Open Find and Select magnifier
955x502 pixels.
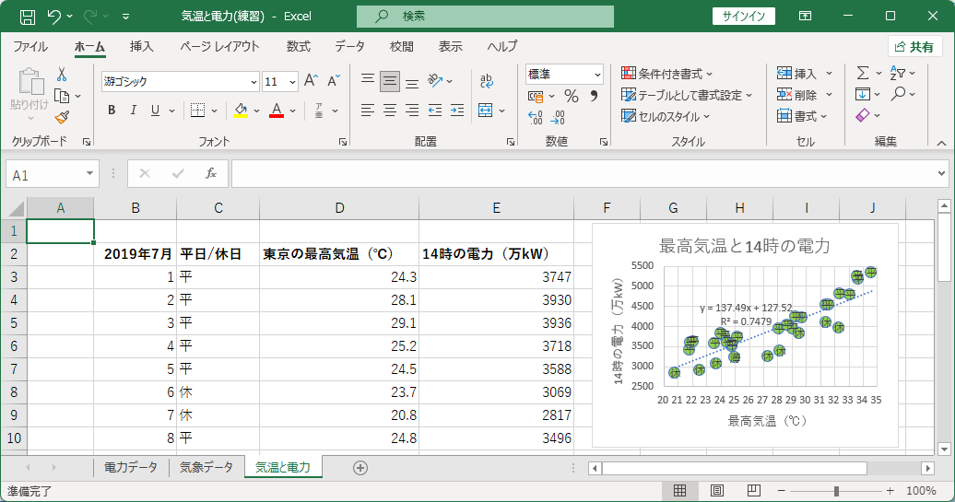click(x=898, y=94)
